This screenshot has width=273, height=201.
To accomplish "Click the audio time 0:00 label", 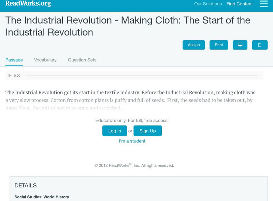I will pyautogui.click(x=17, y=76).
